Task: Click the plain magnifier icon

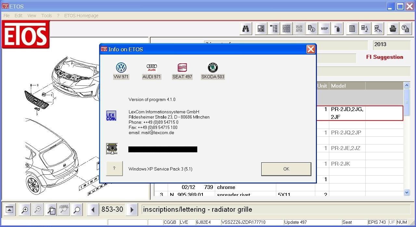Action: click(77, 210)
